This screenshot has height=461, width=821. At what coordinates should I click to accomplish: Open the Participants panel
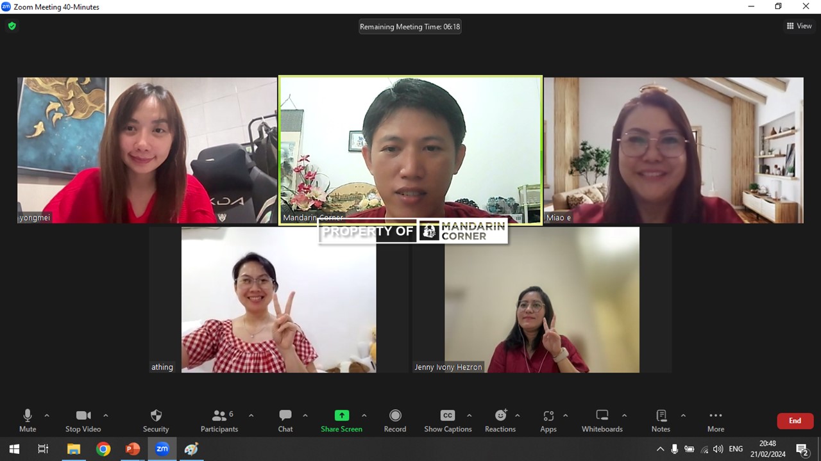click(x=219, y=421)
